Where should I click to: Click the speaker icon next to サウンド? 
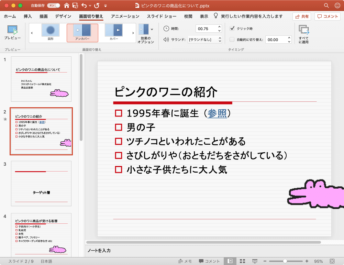pyautogui.click(x=166, y=40)
